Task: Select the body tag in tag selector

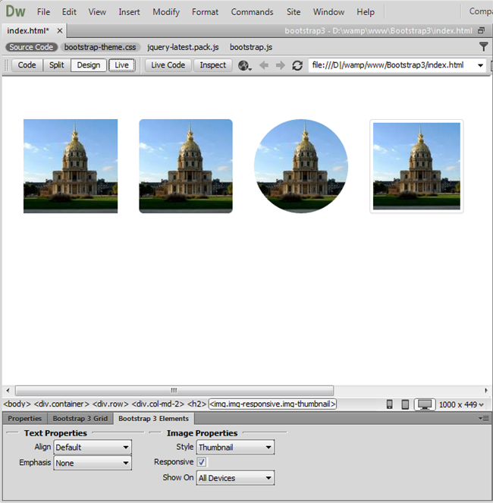Action: (17, 404)
